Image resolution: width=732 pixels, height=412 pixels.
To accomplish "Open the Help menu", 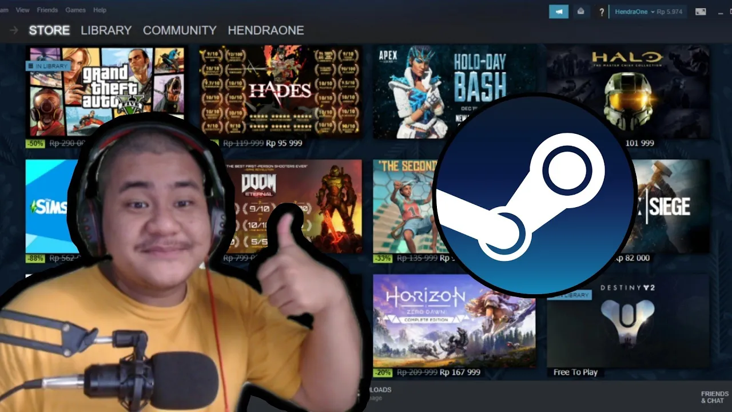I will click(100, 10).
